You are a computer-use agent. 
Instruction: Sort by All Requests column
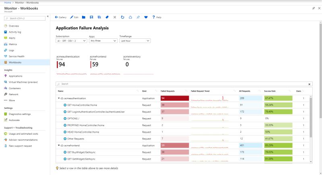click(x=245, y=91)
